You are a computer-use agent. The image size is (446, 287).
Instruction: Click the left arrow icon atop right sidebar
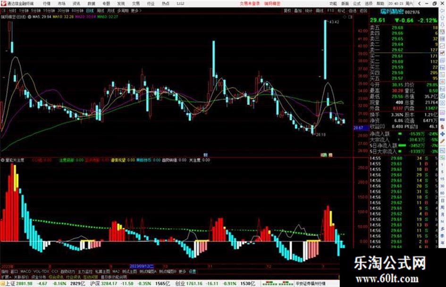click(442, 10)
